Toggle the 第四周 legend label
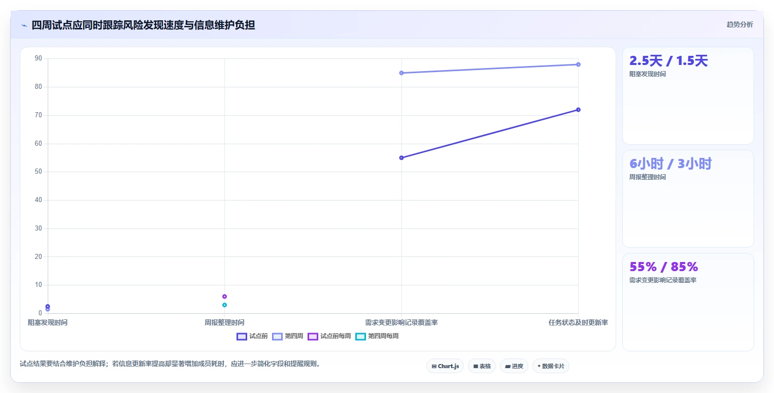Image resolution: width=774 pixels, height=393 pixels. pos(294,336)
